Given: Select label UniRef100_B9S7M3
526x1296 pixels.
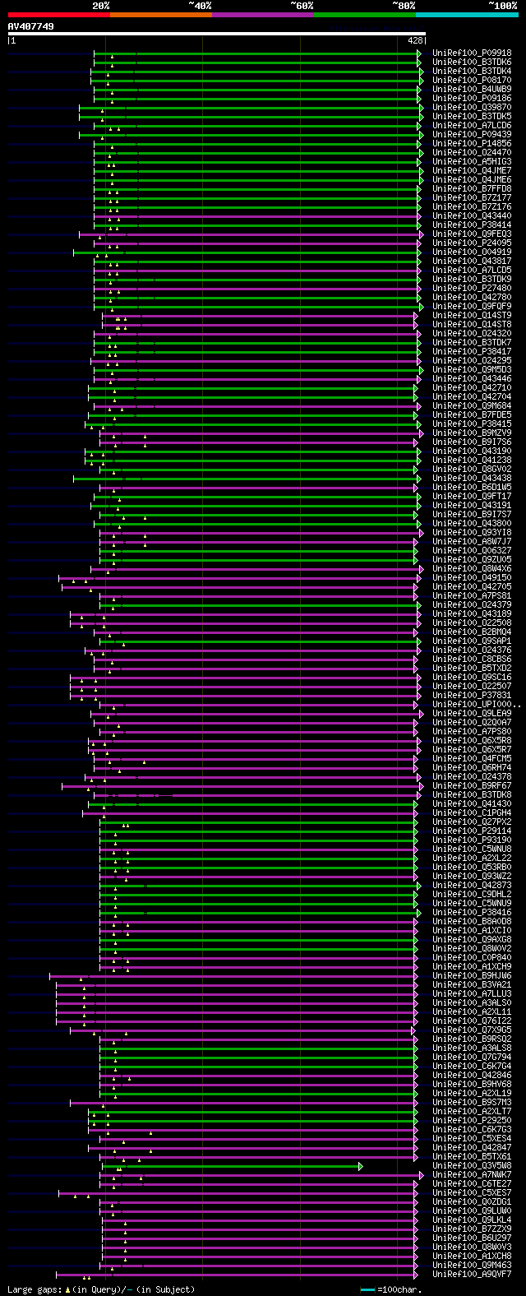Looking at the screenshot, I should click(x=472, y=1103).
